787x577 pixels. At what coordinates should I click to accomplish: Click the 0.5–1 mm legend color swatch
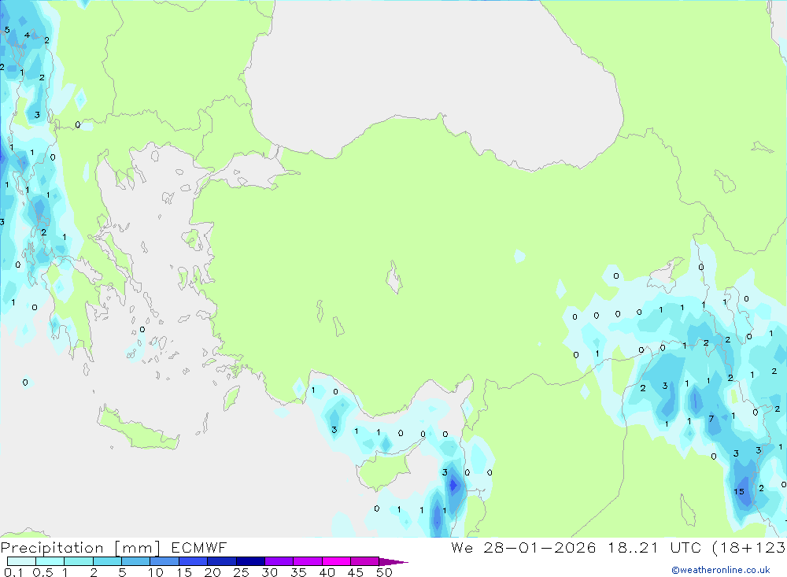(x=50, y=561)
